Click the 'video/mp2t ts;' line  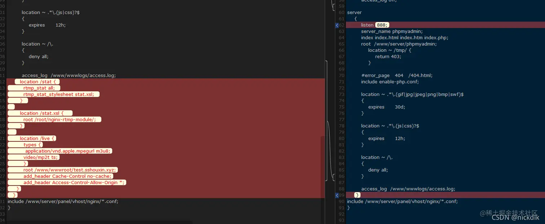[x=41, y=157]
